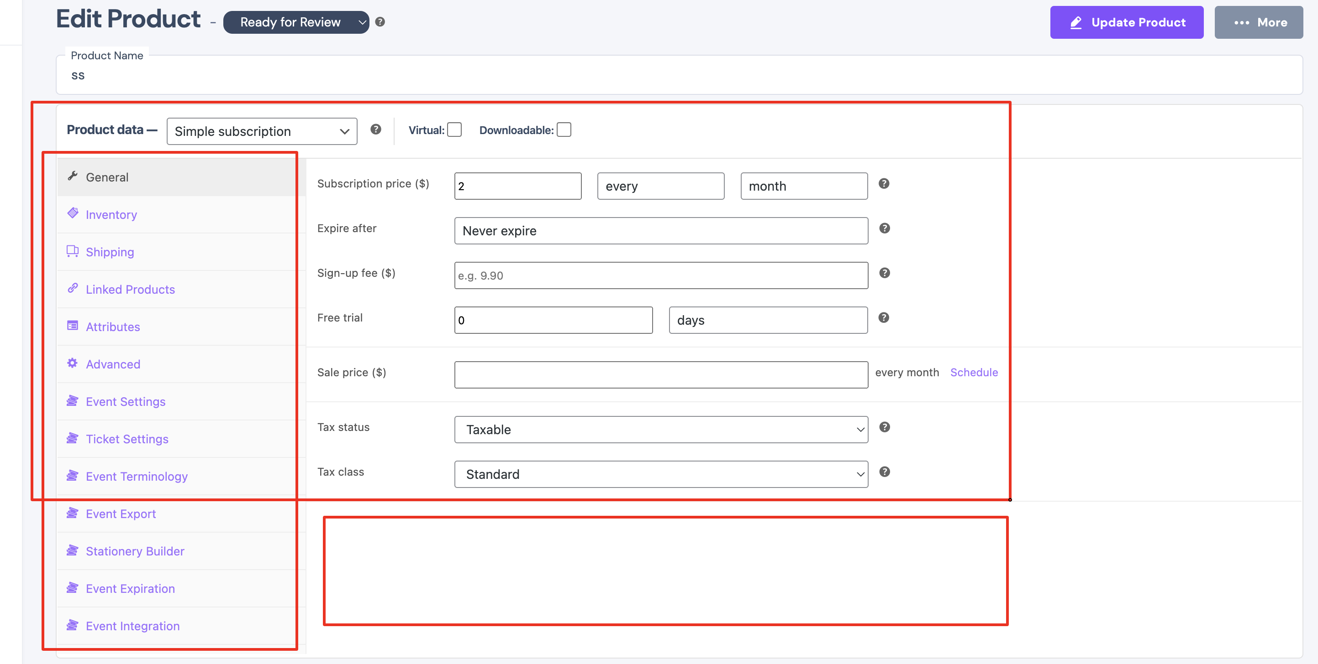Expand the Tax status Taxable dropdown
The height and width of the screenshot is (664, 1318).
(x=661, y=430)
